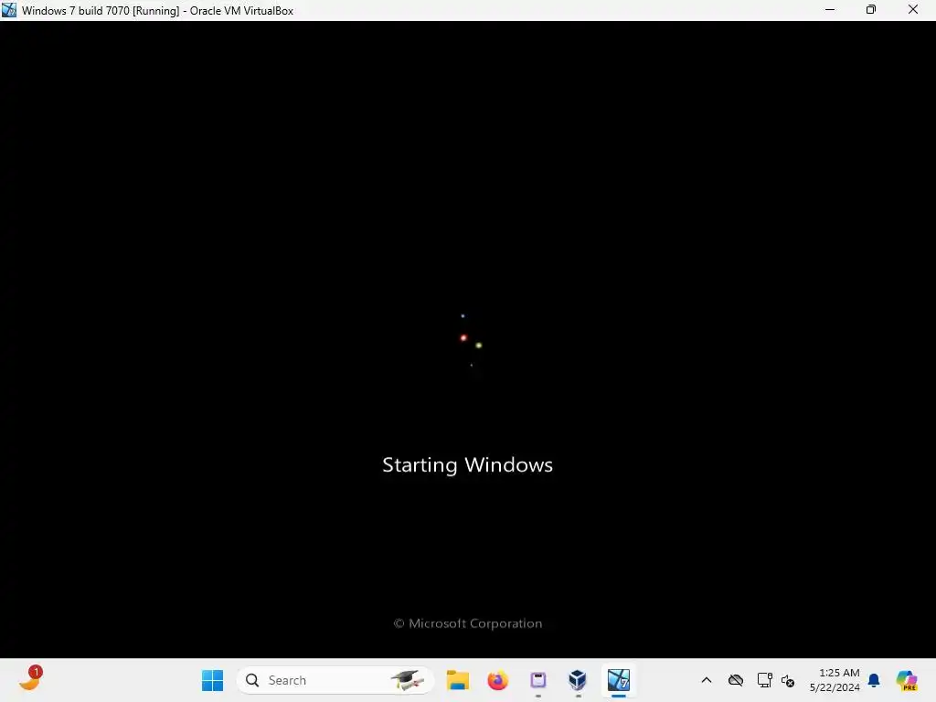Viewport: 936px width, 702px height.
Task: Open the Windows Start menu
Action: [x=212, y=680]
